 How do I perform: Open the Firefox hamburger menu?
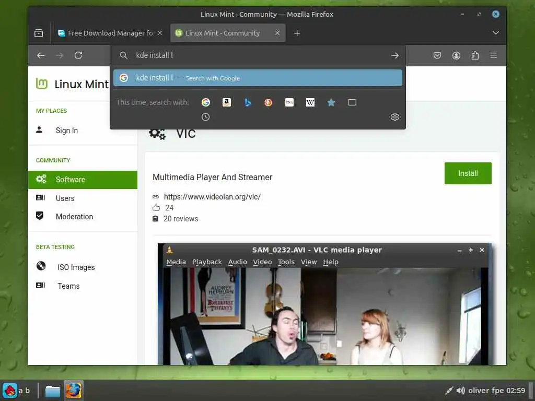494,55
